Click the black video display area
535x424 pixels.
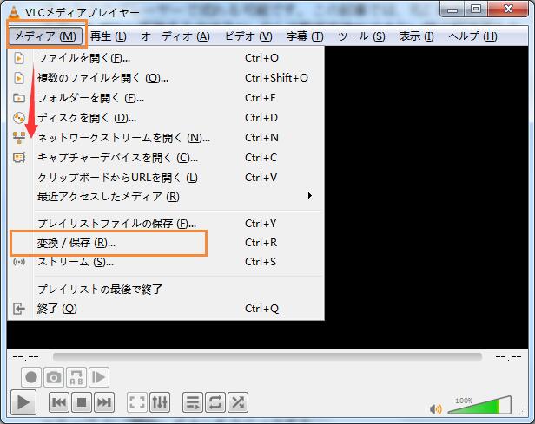tap(426, 198)
